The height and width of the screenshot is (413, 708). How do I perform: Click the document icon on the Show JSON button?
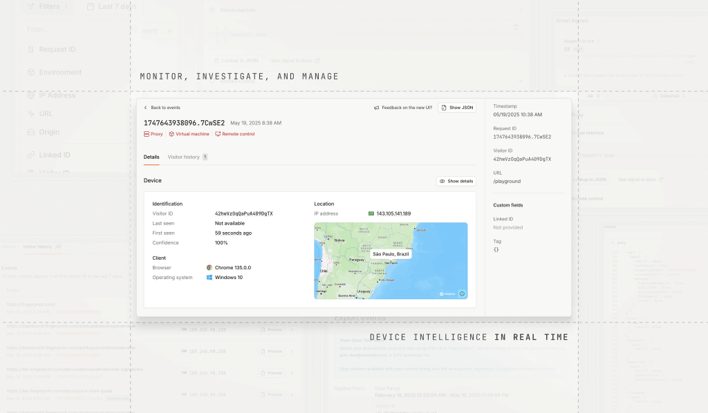445,107
